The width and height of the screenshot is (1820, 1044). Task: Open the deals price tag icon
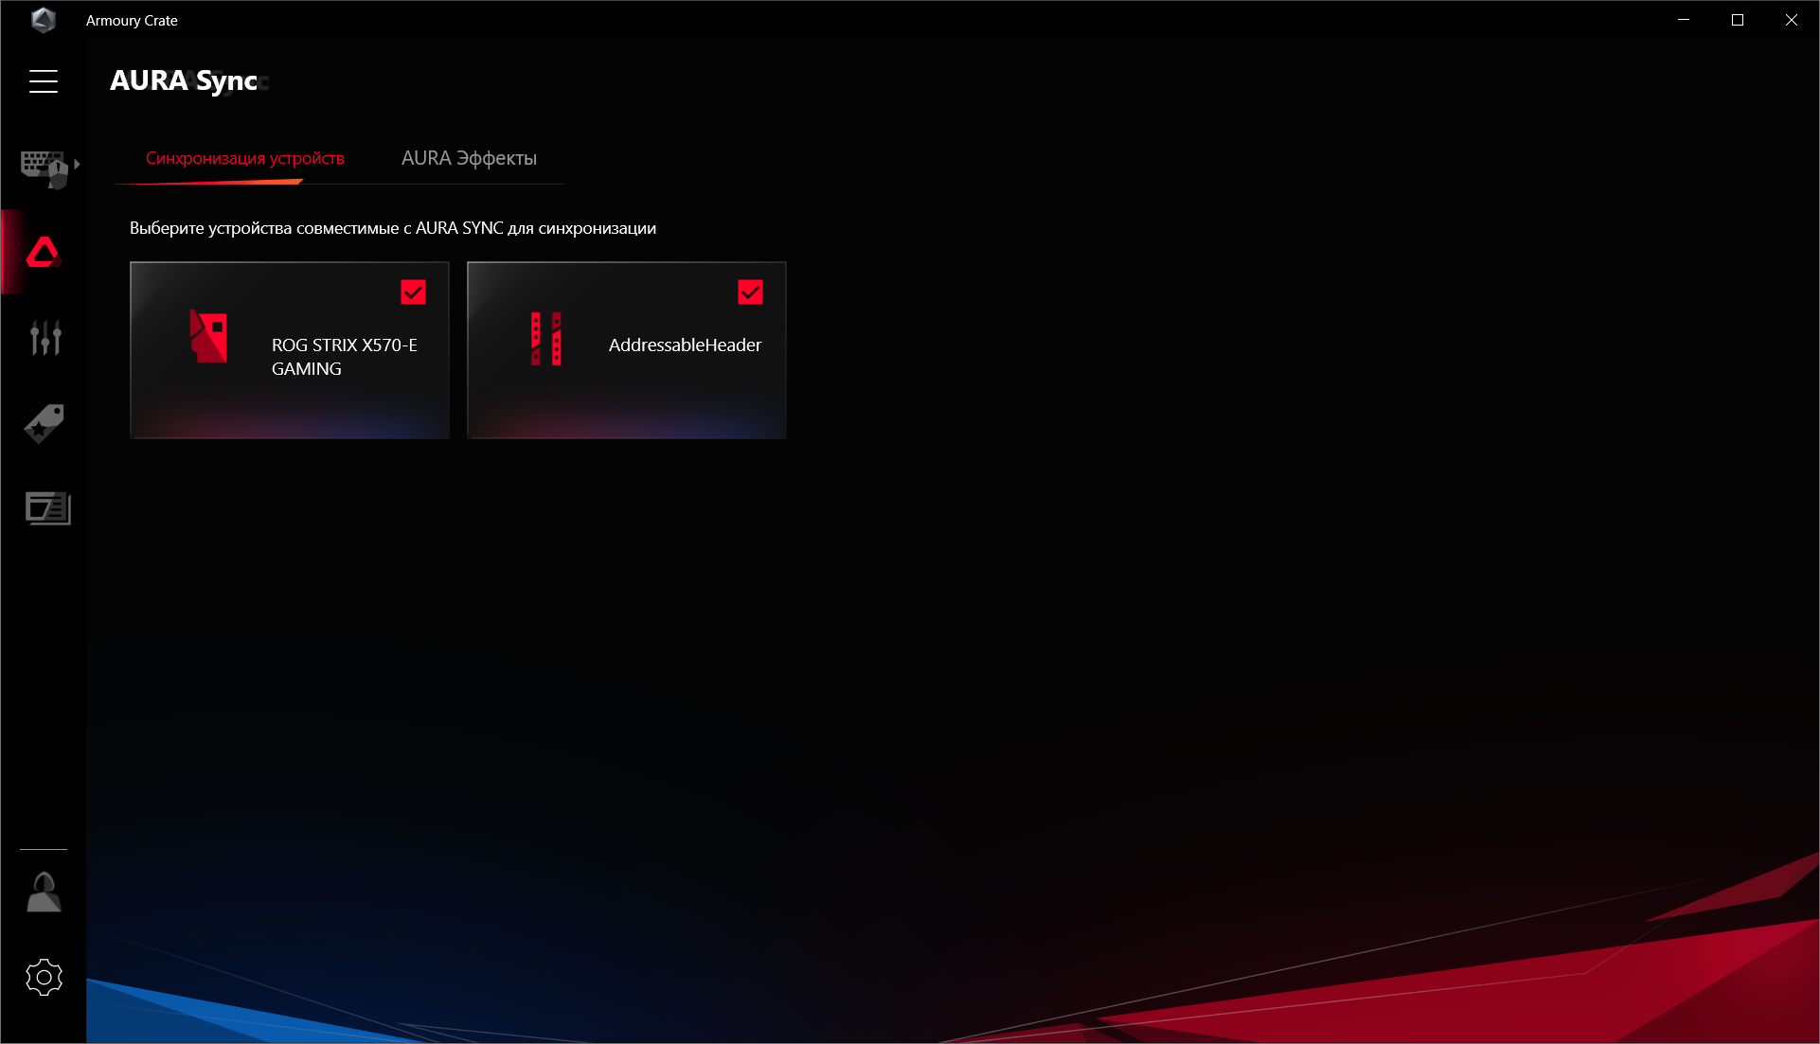[44, 423]
